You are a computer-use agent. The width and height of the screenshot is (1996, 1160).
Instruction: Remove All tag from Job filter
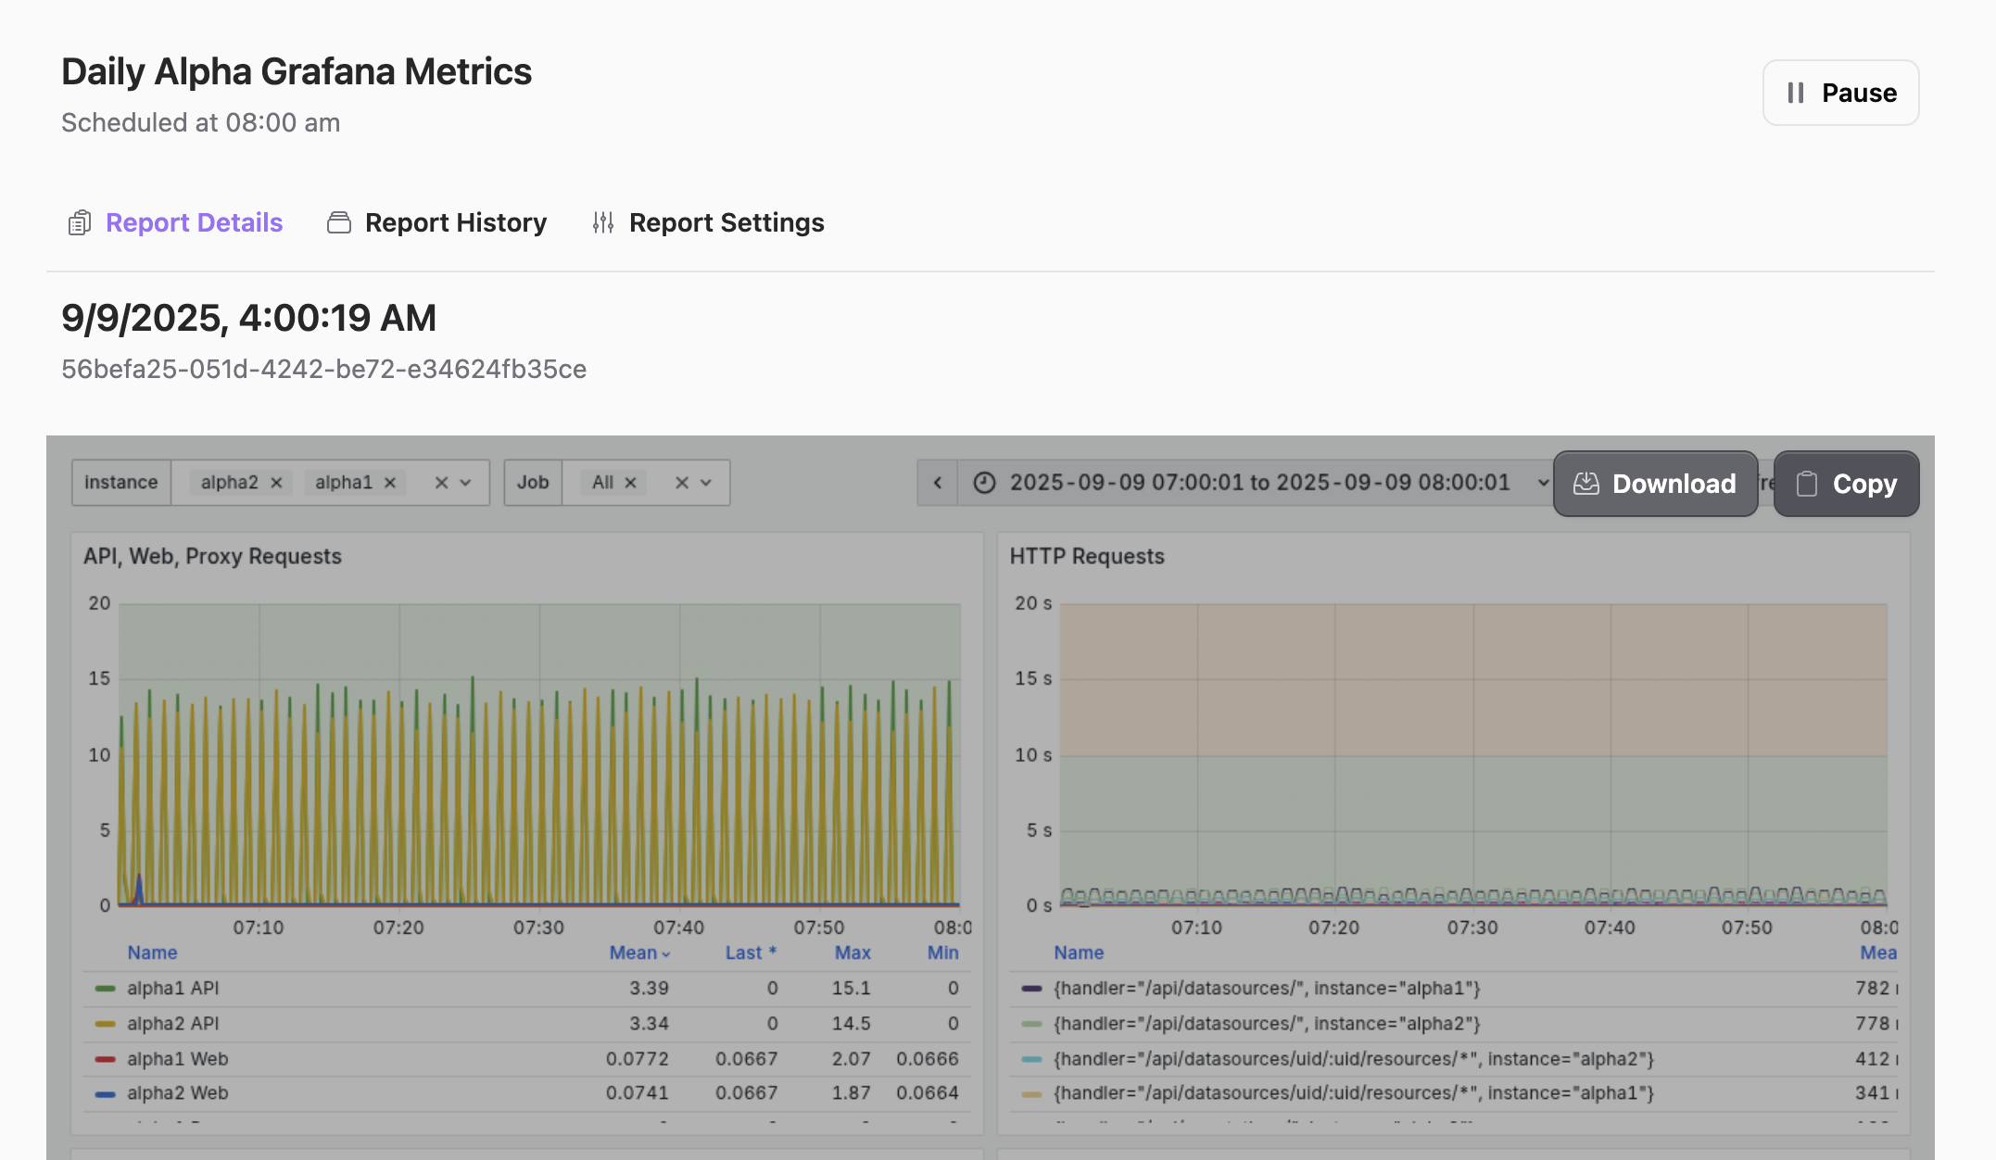click(630, 483)
